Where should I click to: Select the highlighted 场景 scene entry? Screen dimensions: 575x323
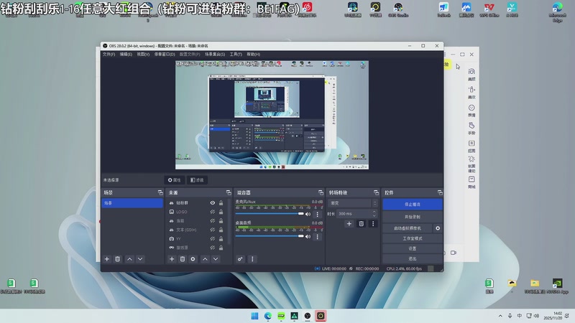point(132,203)
